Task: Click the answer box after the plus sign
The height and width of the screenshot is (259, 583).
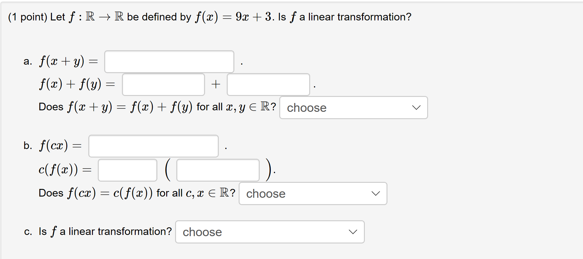Action: tap(268, 84)
